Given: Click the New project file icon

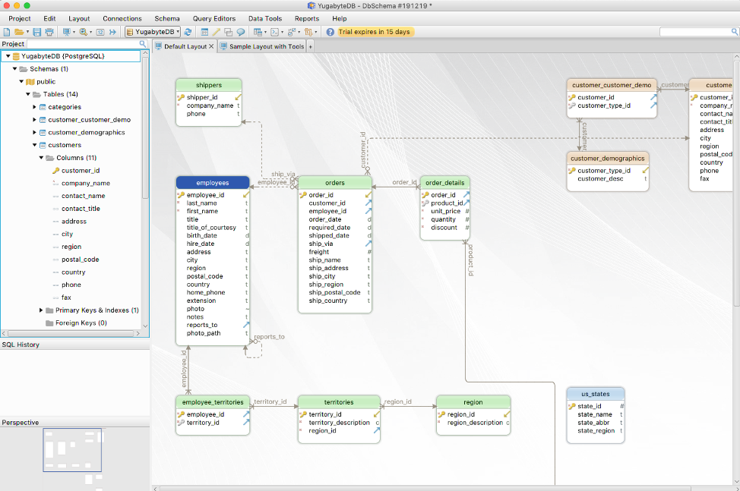Looking at the screenshot, I should [7, 32].
